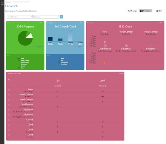Switch to the Dashboard view tab
The image size is (166, 144).
(x=146, y=11)
